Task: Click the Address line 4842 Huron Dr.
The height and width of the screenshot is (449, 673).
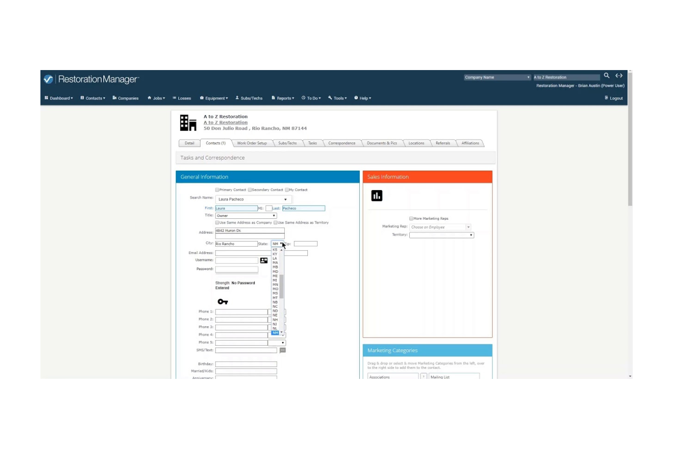Action: (250, 231)
